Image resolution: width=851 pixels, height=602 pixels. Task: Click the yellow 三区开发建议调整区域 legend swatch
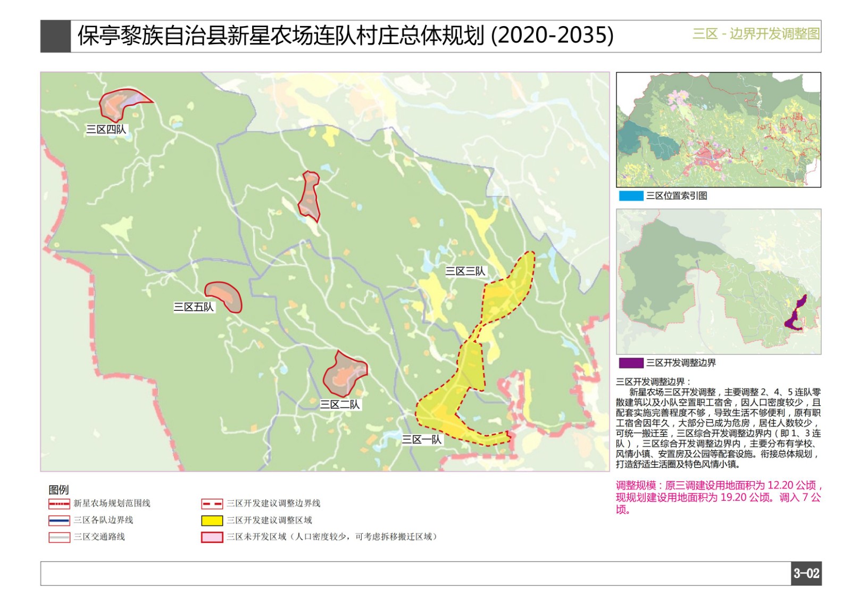click(x=212, y=521)
